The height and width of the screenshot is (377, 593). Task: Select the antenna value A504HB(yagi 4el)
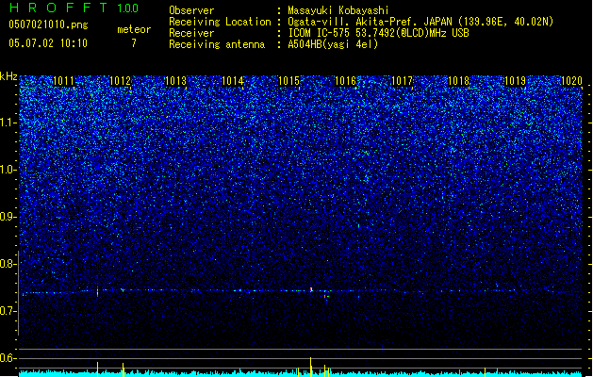pos(333,44)
